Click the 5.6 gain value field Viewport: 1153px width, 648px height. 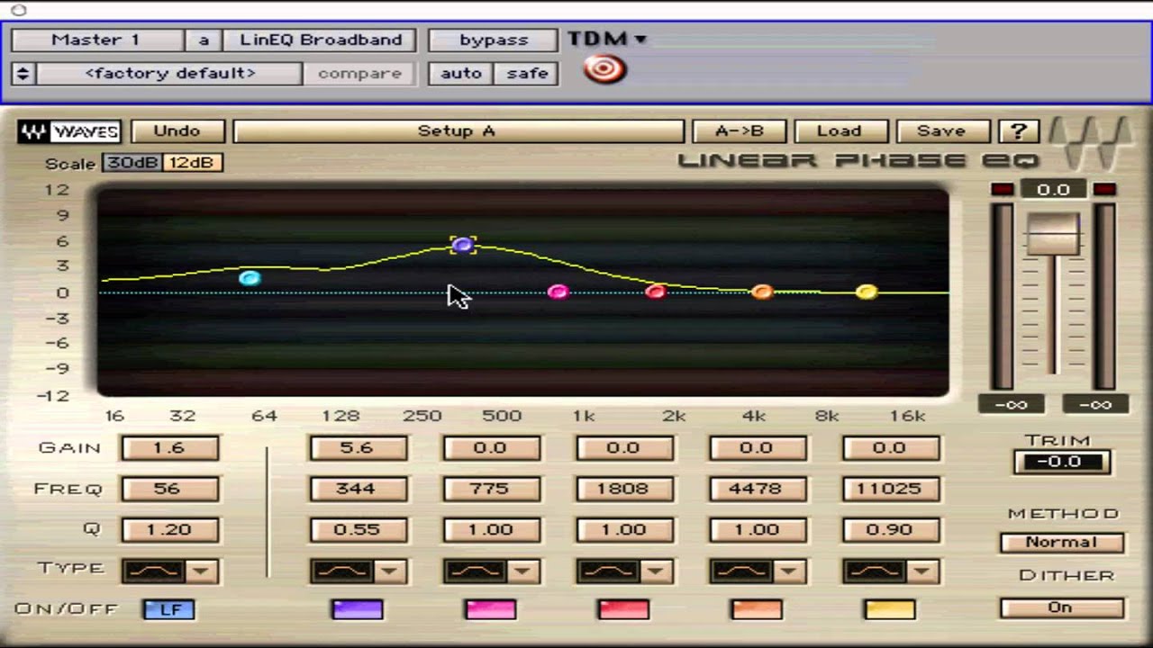point(358,448)
